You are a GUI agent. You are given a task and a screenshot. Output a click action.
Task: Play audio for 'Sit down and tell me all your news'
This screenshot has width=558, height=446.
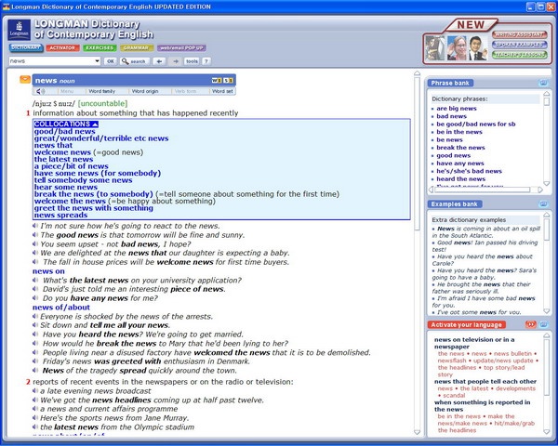35,324
